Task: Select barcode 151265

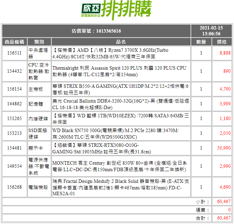Action: (x=14, y=119)
